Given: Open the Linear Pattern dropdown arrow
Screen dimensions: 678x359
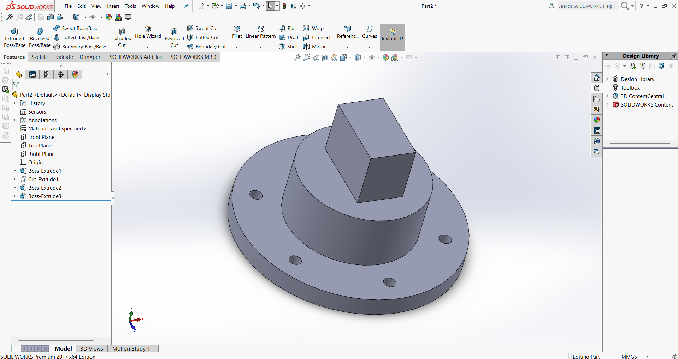Looking at the screenshot, I should click(260, 47).
